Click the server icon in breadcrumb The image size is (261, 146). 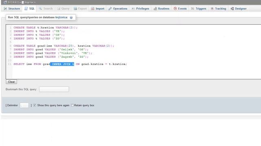pos(5,2)
